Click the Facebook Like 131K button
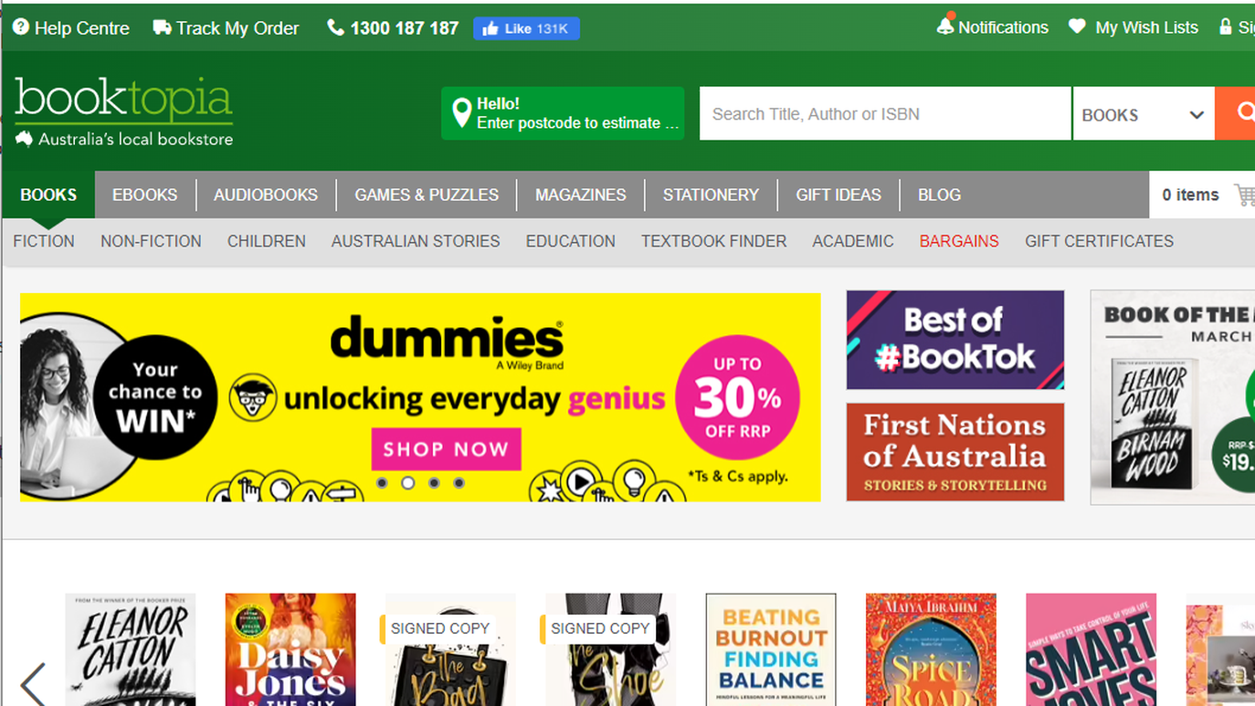1255x706 pixels. point(526,28)
